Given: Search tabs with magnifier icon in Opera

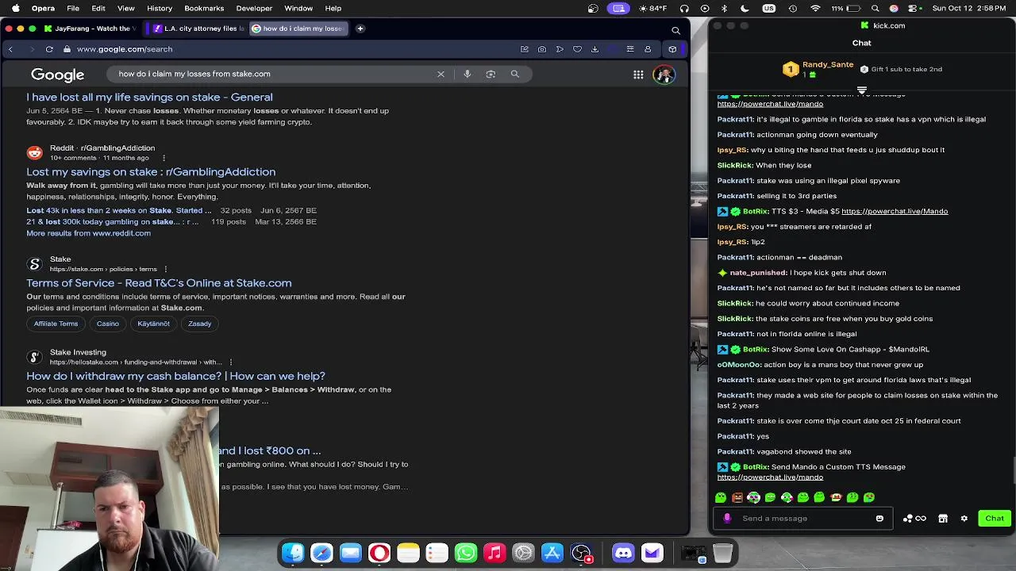Looking at the screenshot, I should pos(675,30).
